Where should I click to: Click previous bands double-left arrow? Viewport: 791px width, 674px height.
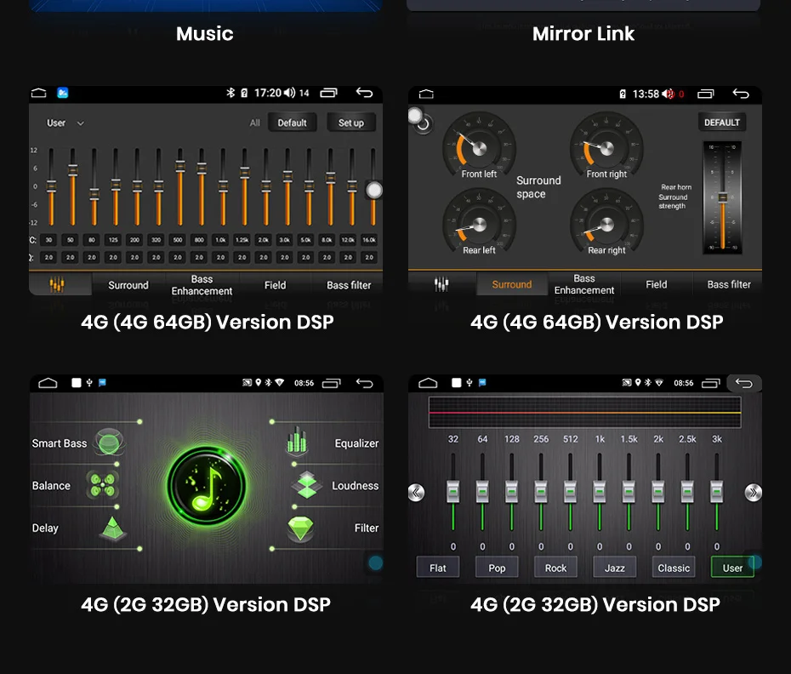416,492
